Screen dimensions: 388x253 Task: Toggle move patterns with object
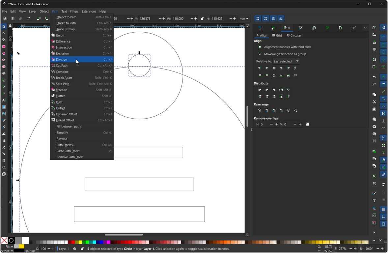click(281, 18)
